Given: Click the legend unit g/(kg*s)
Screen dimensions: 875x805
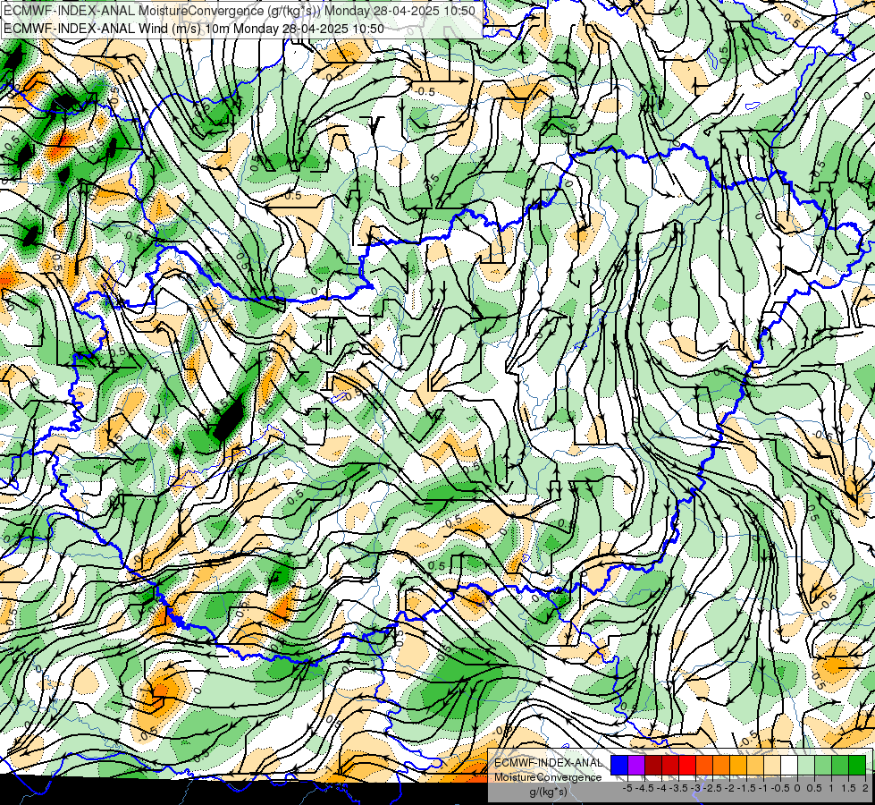Looking at the screenshot, I should click(549, 791).
